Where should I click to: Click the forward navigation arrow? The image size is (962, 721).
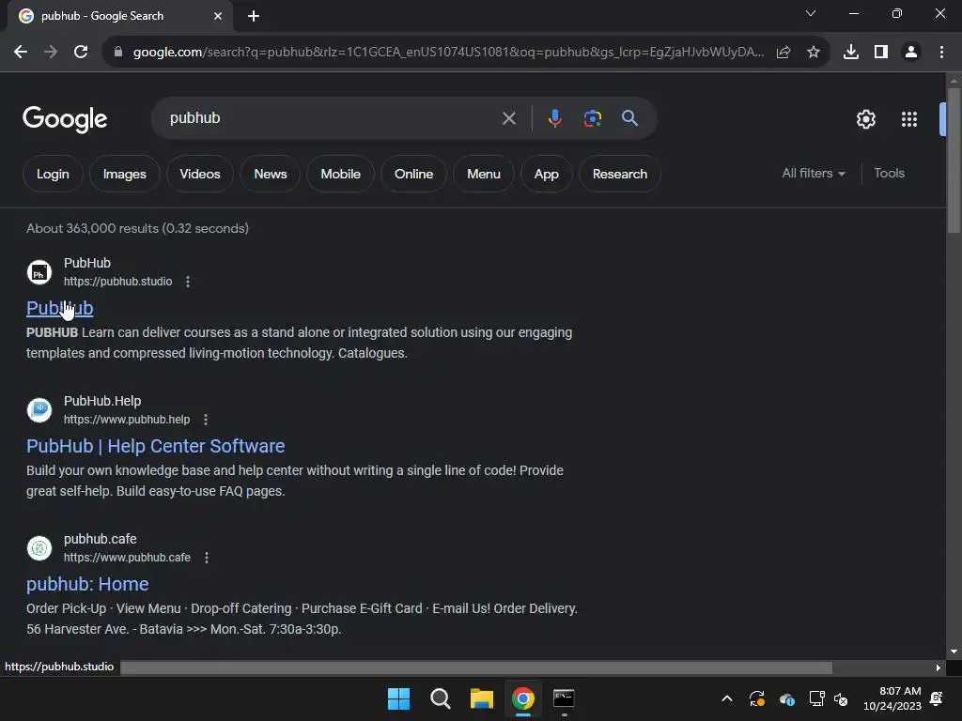coord(51,53)
